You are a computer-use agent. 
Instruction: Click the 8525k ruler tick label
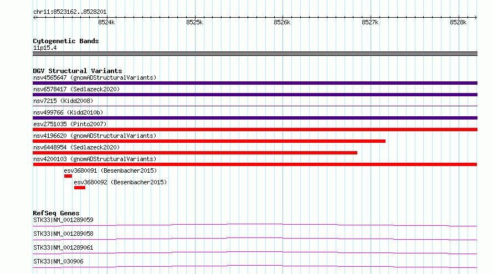194,22
